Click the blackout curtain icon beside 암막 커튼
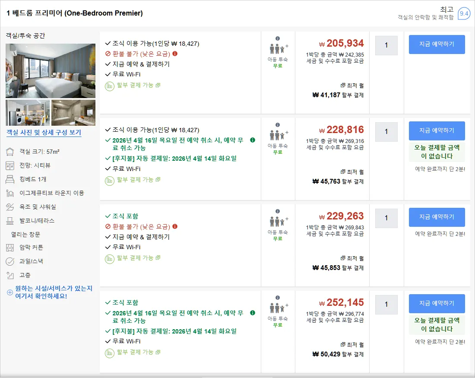Screen dimensions: 475x378 [10, 248]
